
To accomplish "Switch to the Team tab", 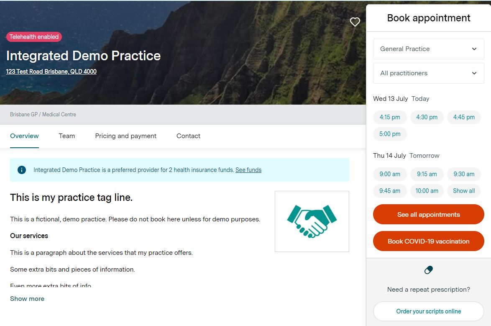I will coord(67,136).
